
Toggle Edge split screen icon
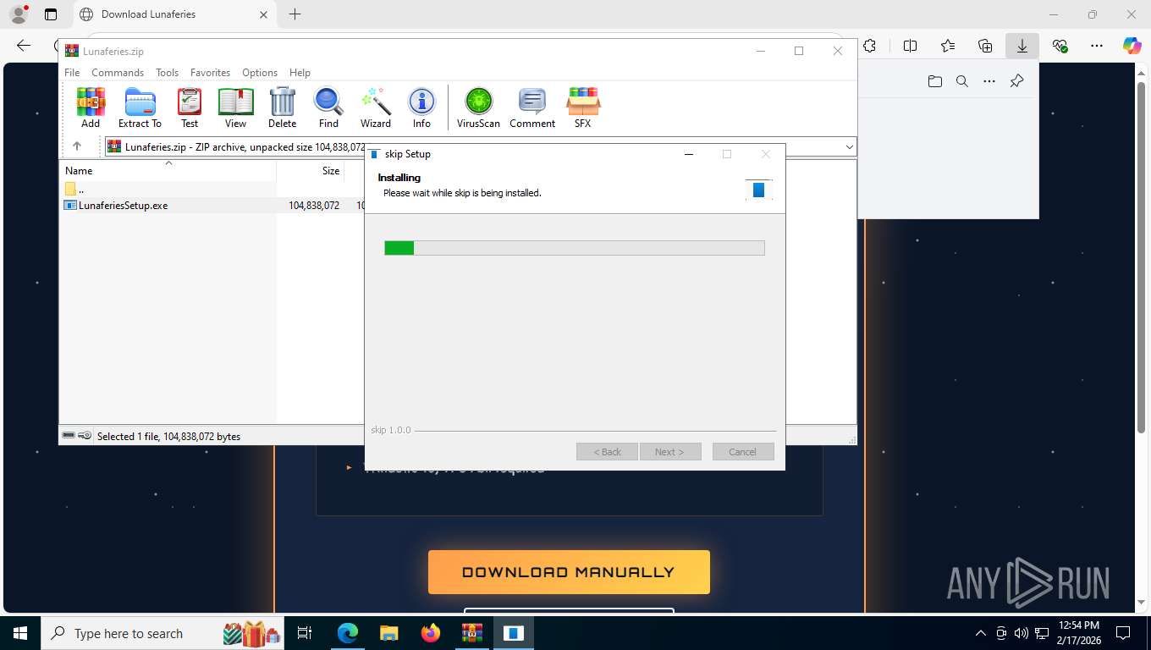[x=910, y=46]
